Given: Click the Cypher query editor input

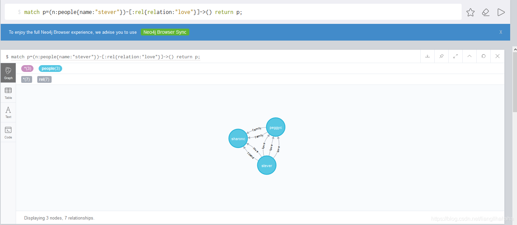Looking at the screenshot, I should (x=233, y=12).
